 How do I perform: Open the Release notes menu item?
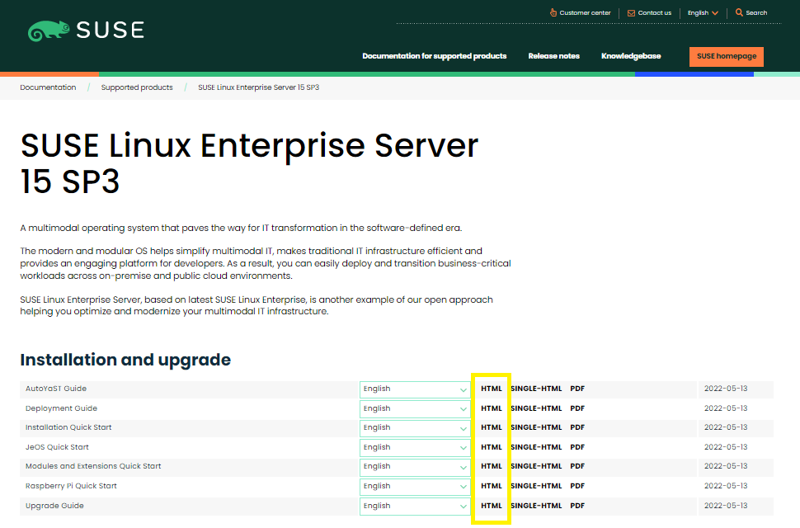pos(553,56)
